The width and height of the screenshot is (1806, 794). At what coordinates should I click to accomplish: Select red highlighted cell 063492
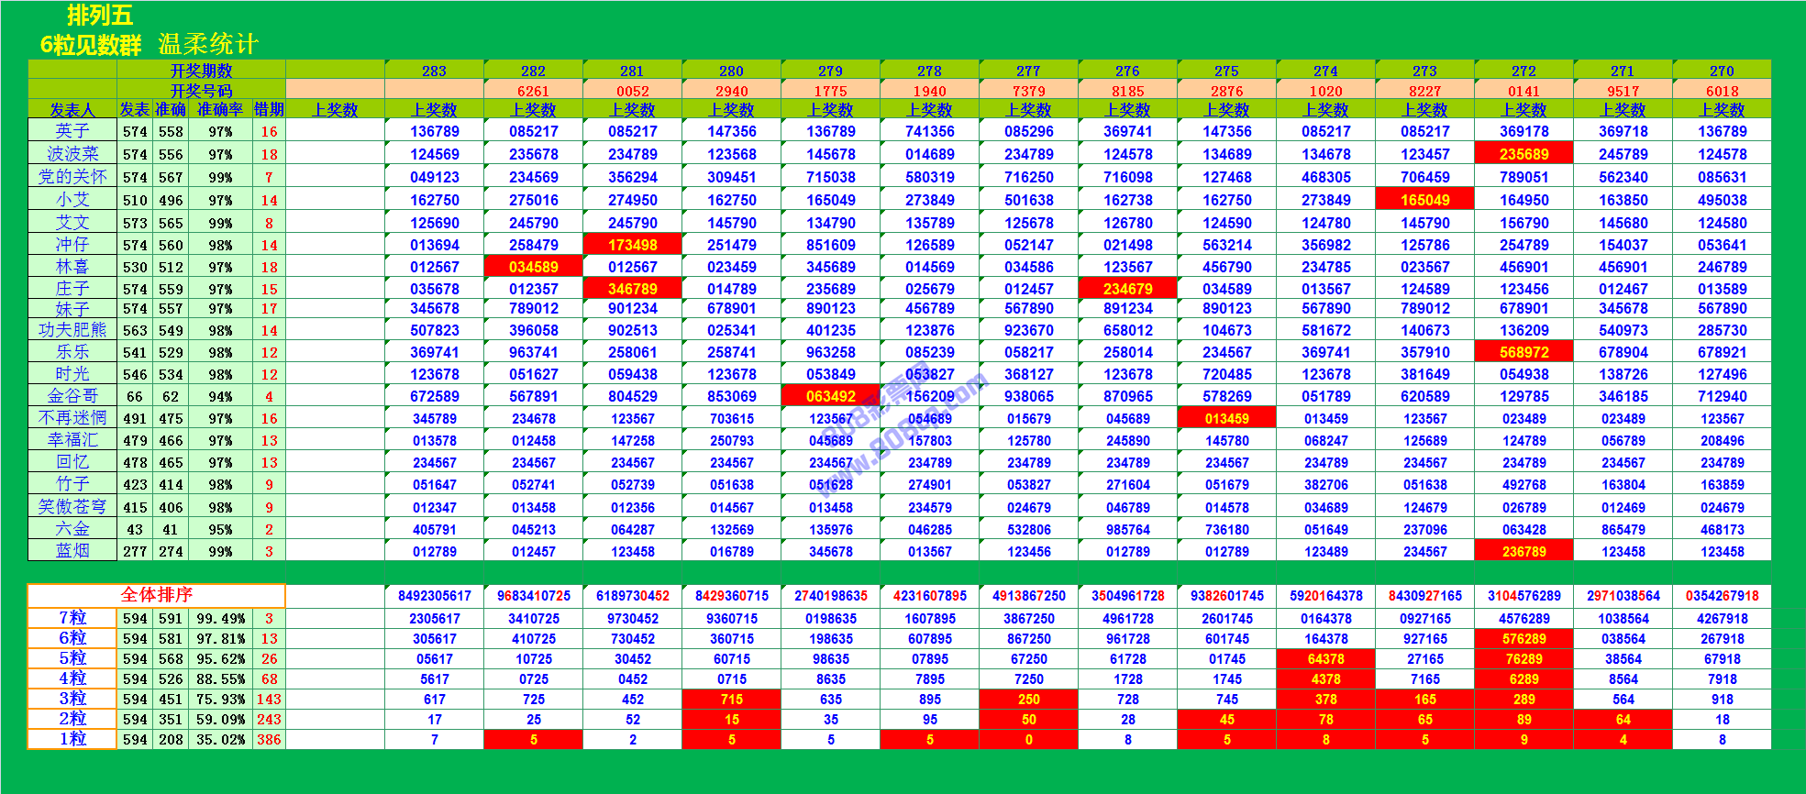tap(830, 396)
